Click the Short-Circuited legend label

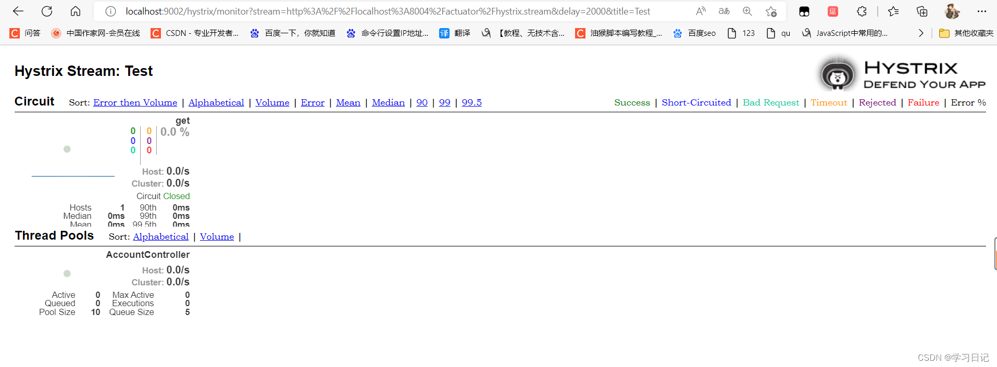[x=696, y=102]
